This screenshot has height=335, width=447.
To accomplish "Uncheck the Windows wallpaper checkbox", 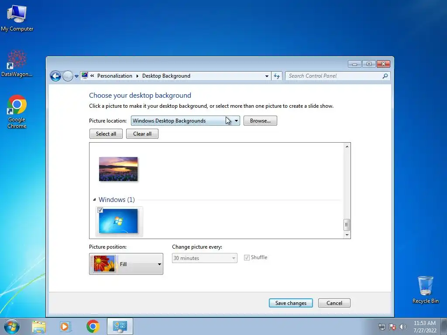I will click(100, 210).
